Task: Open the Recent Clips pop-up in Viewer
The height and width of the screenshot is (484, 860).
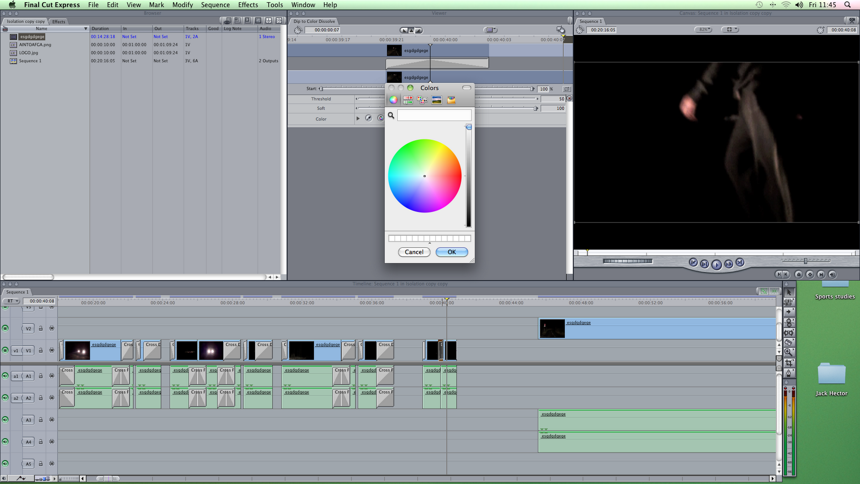Action: 491,30
